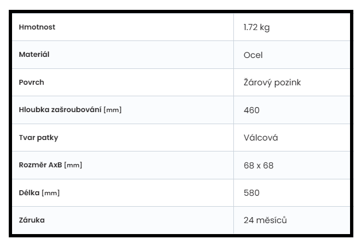Image resolution: width=361 pixels, height=245 pixels.
Task: Click the Délka row label
Action: (x=29, y=192)
